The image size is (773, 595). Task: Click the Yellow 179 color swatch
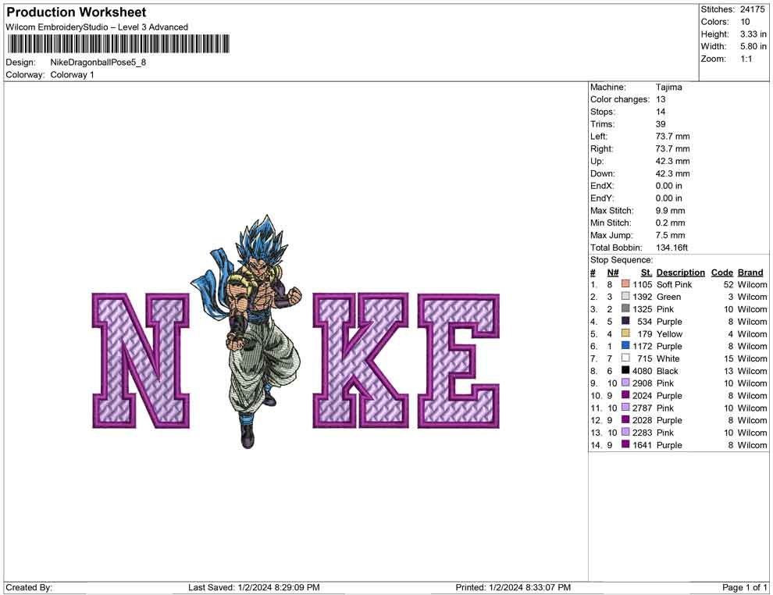pos(625,333)
